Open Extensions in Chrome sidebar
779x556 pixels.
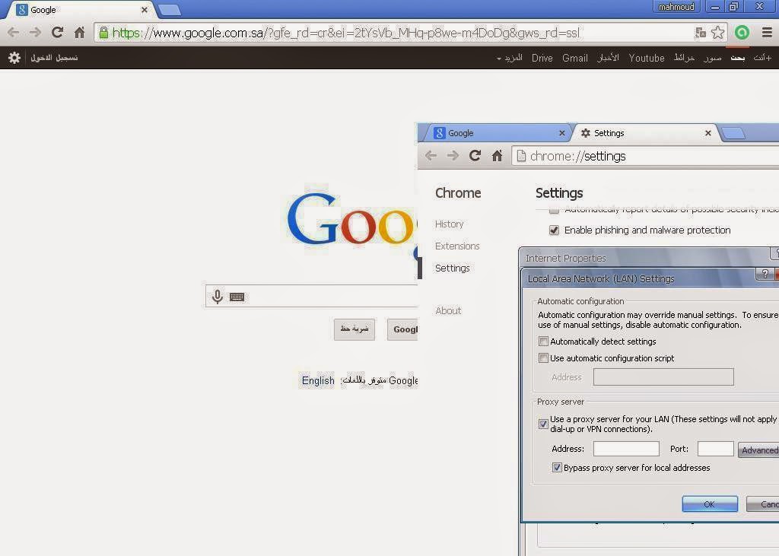coord(457,246)
